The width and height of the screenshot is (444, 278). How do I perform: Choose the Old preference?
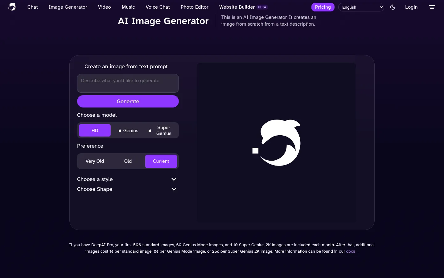pos(128,161)
